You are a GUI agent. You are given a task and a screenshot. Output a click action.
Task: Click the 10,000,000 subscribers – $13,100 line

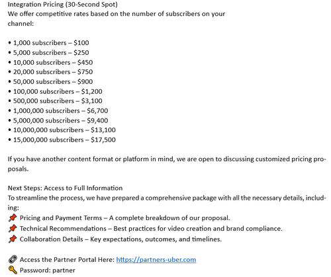coord(62,130)
